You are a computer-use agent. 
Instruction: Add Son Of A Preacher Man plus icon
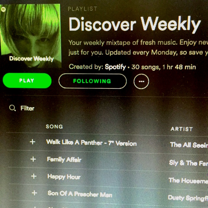point(34,193)
